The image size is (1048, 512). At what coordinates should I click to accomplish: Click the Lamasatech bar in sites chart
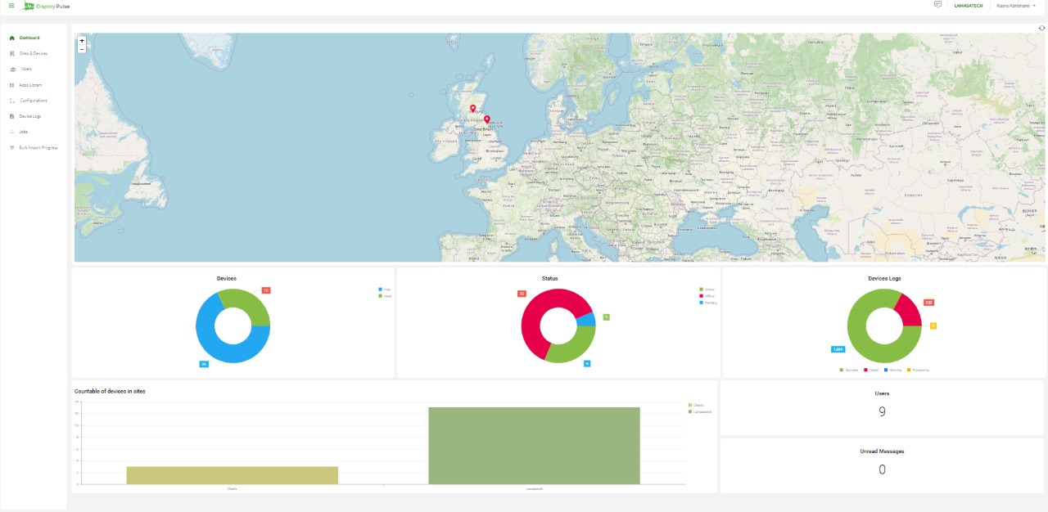pyautogui.click(x=534, y=446)
